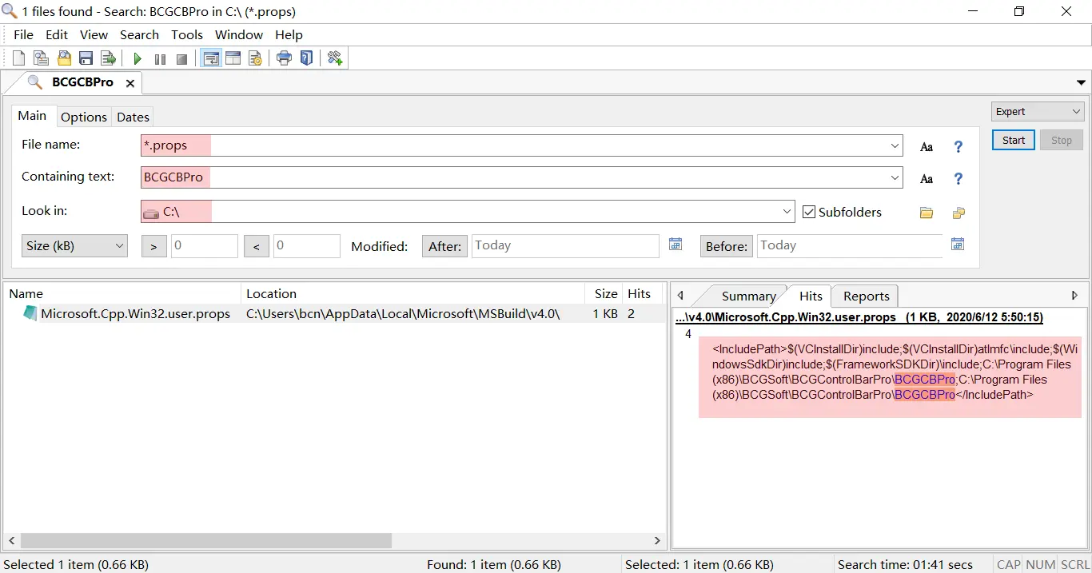Start a new search using the New document icon
1092x573 pixels.
click(x=18, y=57)
